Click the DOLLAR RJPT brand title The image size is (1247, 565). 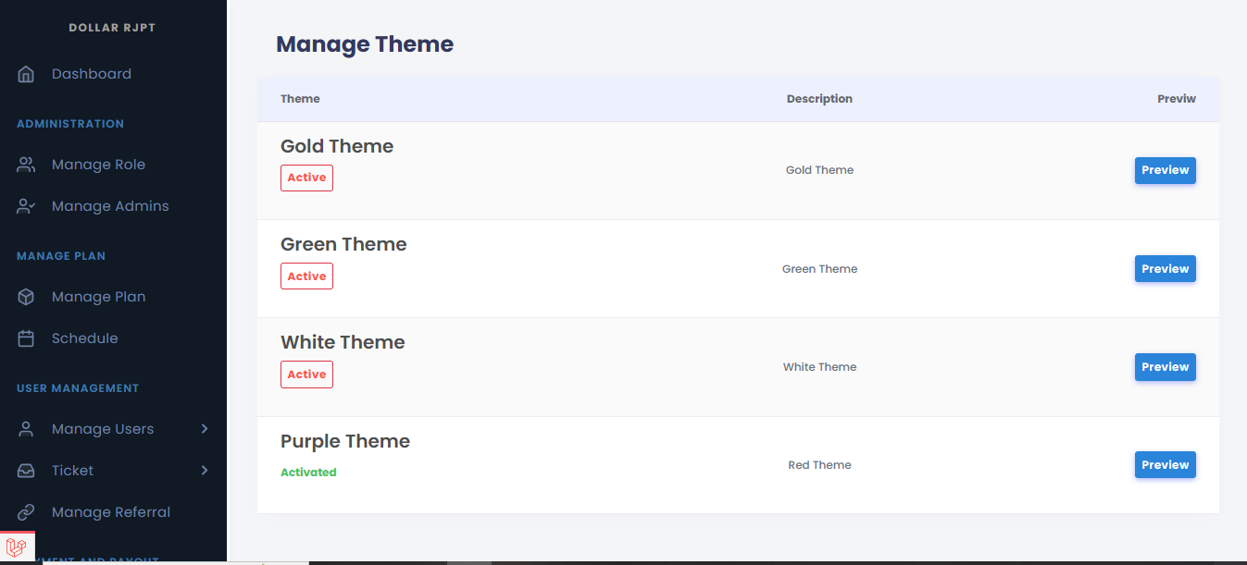coord(112,28)
